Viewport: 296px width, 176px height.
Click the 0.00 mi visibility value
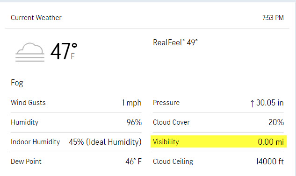click(271, 142)
